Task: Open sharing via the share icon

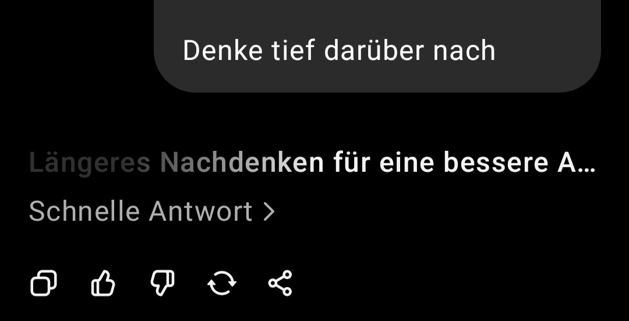Action: coord(280,283)
